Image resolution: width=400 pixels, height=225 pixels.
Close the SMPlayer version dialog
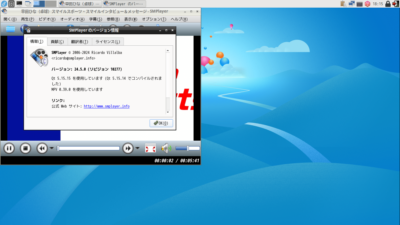(x=172, y=30)
